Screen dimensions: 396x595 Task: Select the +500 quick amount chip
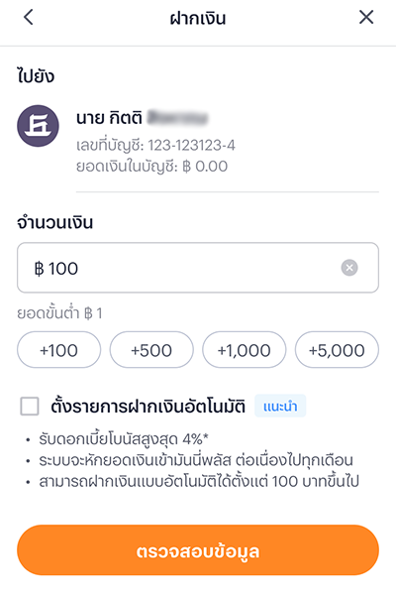coord(151,350)
